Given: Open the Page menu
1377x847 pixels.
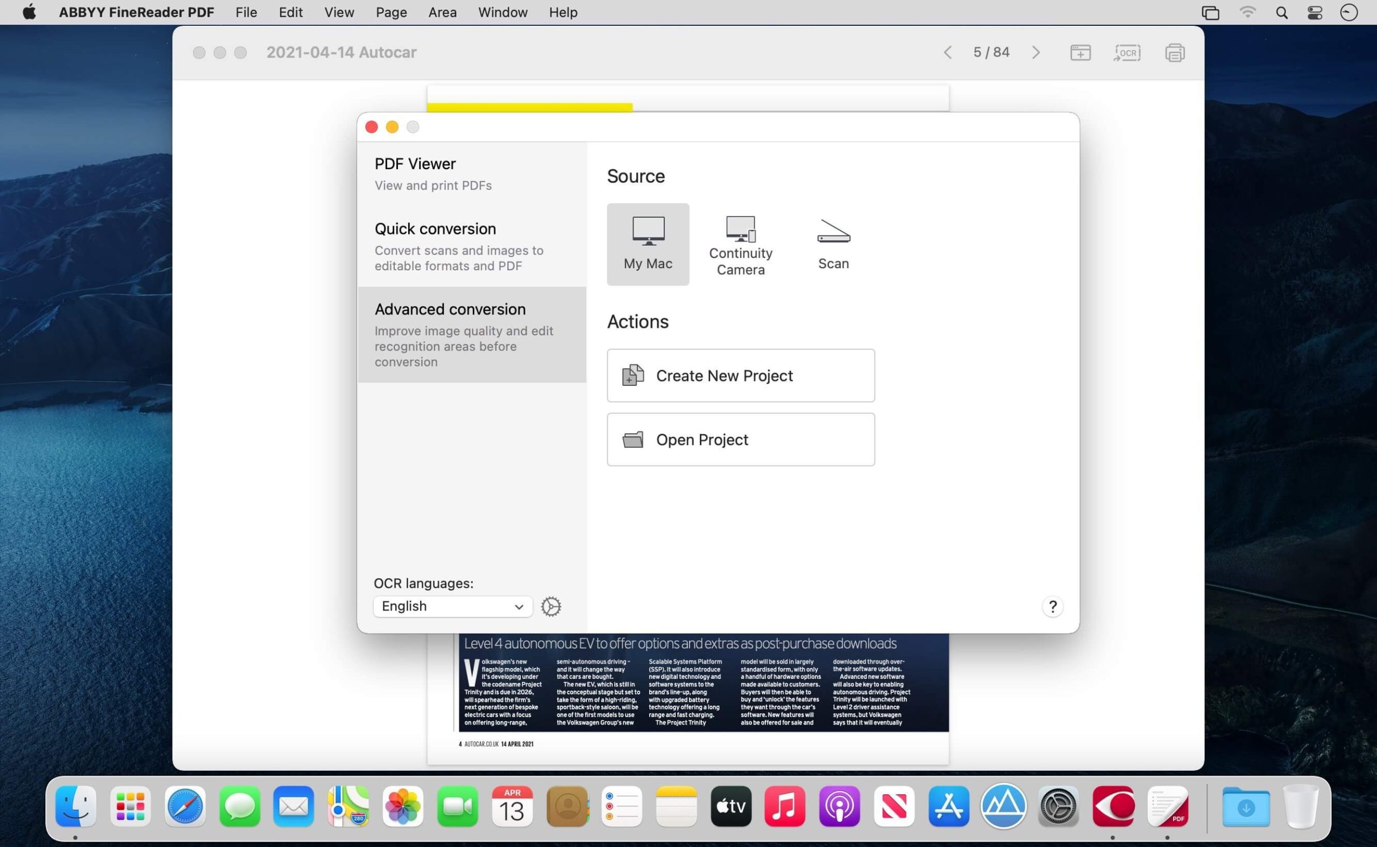Looking at the screenshot, I should pyautogui.click(x=391, y=12).
